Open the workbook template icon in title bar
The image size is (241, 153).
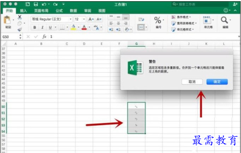pos(27,4)
